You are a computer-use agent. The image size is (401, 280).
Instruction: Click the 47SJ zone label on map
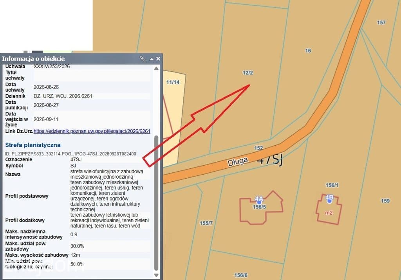(269, 159)
